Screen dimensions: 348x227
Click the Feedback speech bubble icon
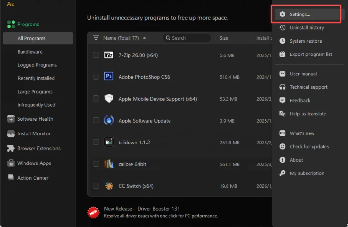(282, 100)
